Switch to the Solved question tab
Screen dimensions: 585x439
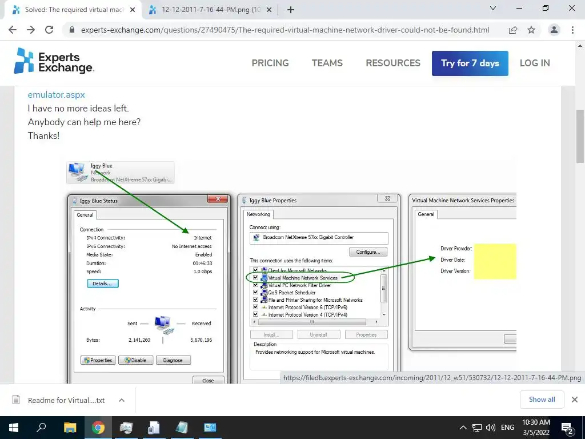click(73, 10)
